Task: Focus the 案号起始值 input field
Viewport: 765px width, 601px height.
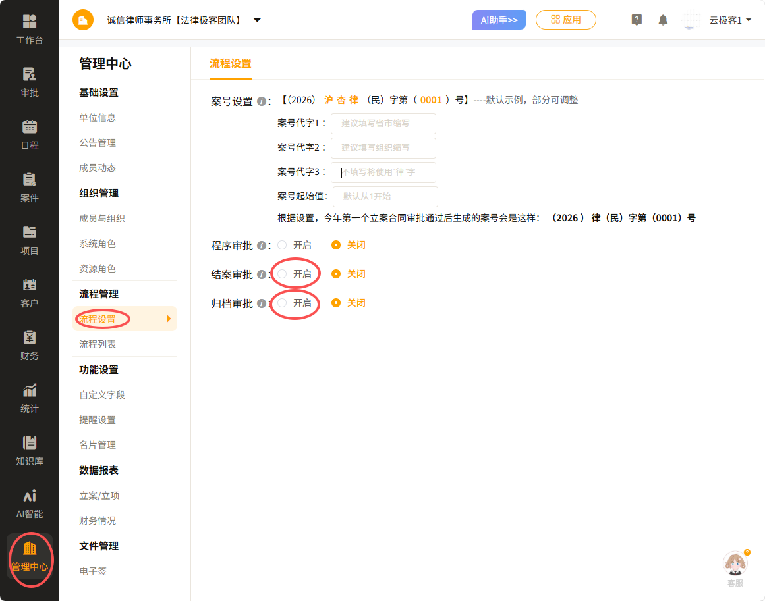Action: [x=385, y=196]
